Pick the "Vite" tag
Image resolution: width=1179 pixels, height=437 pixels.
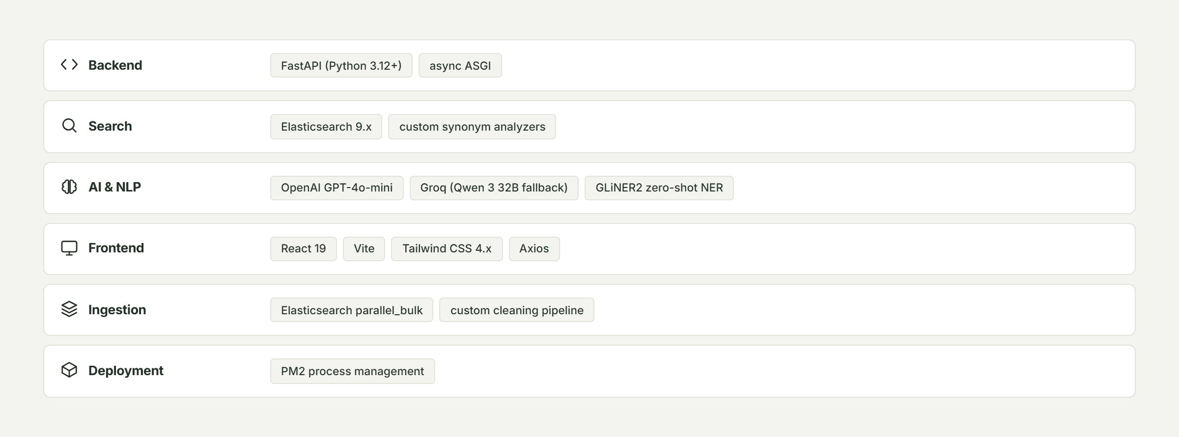coord(364,249)
